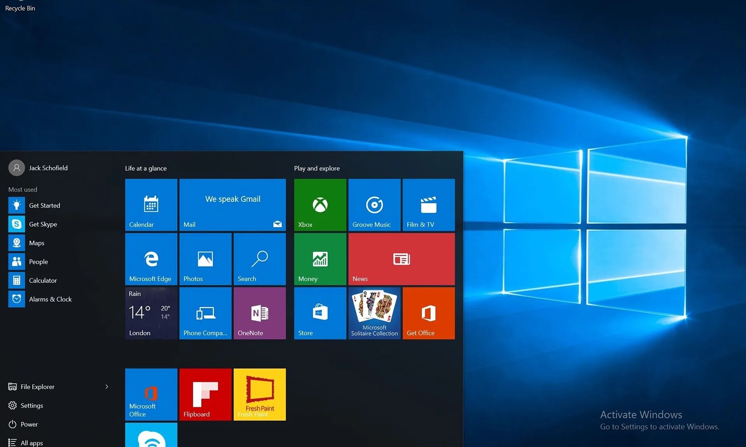Screen dimensions: 746x447
Task: Open the Get Office tile
Action: (x=429, y=313)
